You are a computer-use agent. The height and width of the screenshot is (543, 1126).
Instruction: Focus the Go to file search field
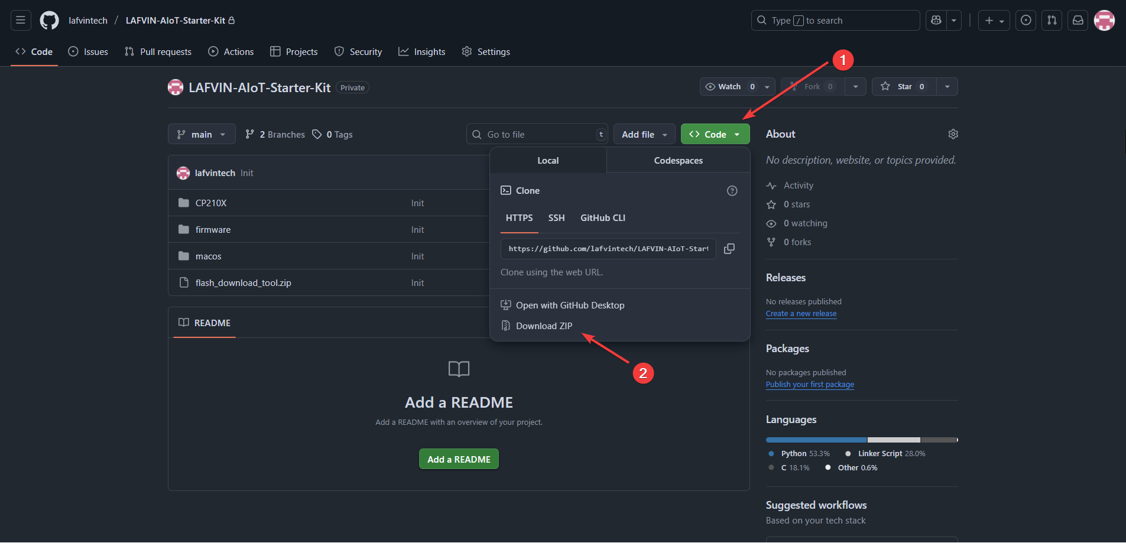(537, 134)
